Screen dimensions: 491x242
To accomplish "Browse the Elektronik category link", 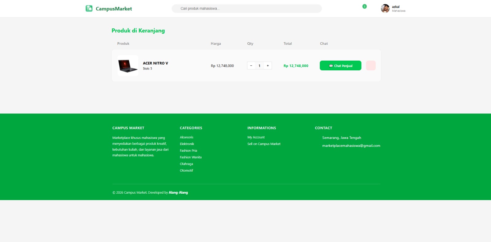I will (187, 144).
